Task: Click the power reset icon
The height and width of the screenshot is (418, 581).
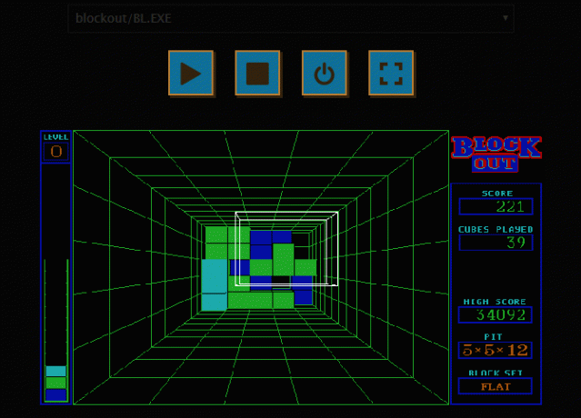Action: coord(325,74)
